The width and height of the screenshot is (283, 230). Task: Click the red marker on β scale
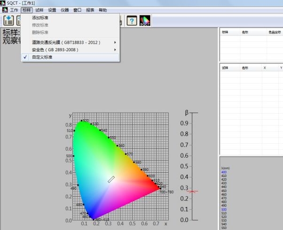point(192,191)
